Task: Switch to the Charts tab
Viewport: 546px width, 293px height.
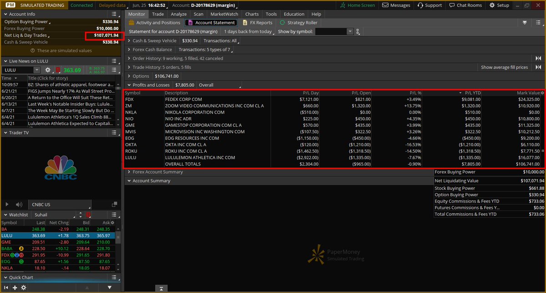Action: 252,14
